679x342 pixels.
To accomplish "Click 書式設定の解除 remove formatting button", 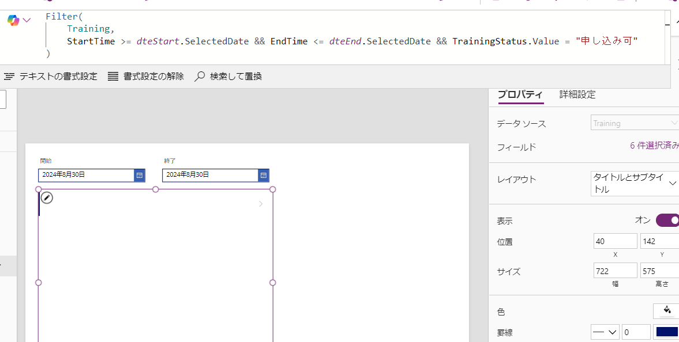I will 146,77.
